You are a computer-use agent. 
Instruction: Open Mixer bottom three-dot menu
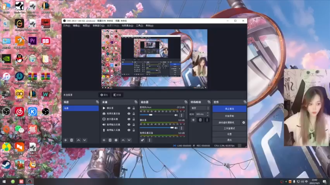click(149, 140)
